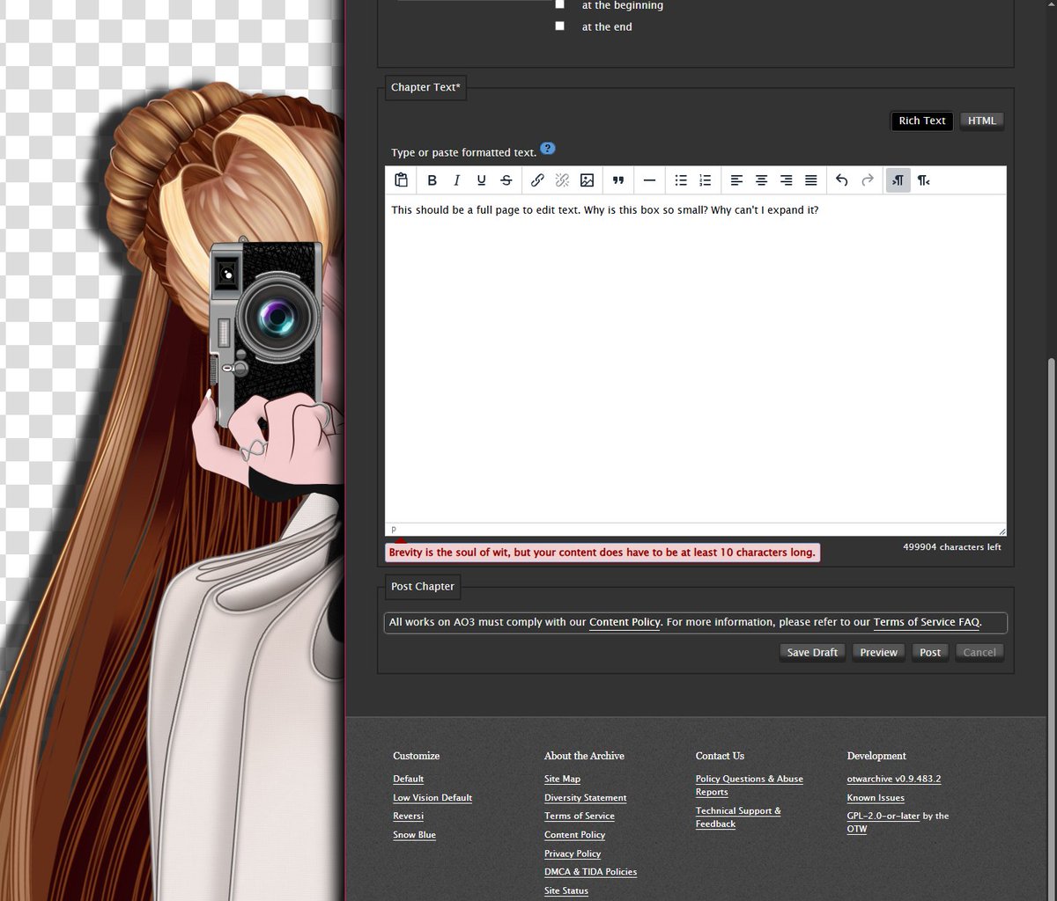Image resolution: width=1057 pixels, height=901 pixels.
Task: Open the Privacy Policy link
Action: pos(573,853)
